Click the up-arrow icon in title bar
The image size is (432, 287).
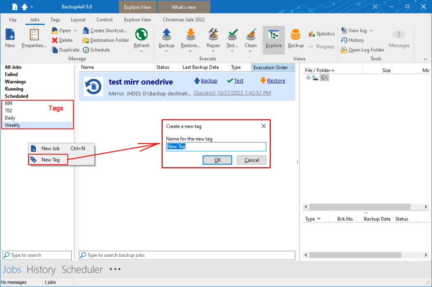pyautogui.click(x=24, y=7)
